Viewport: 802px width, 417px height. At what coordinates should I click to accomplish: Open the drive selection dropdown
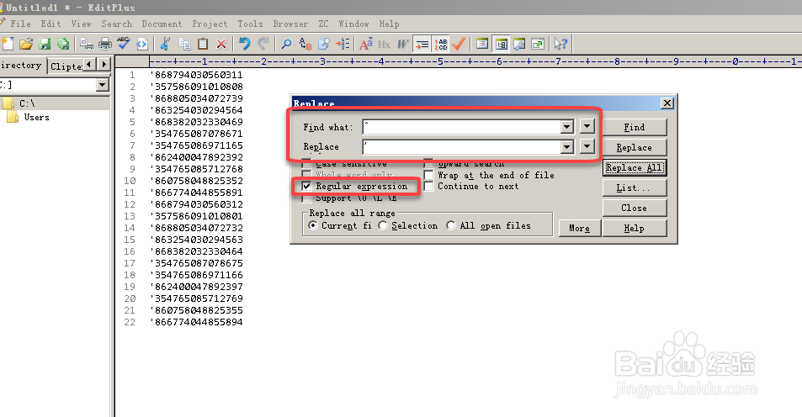[x=103, y=85]
